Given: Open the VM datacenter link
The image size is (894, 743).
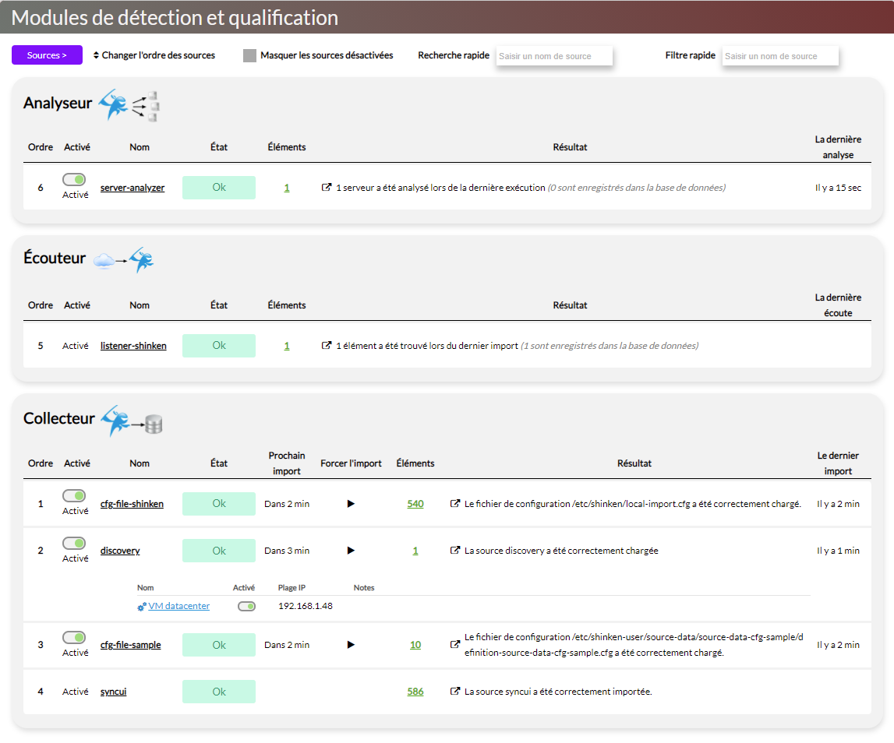Looking at the screenshot, I should click(178, 606).
